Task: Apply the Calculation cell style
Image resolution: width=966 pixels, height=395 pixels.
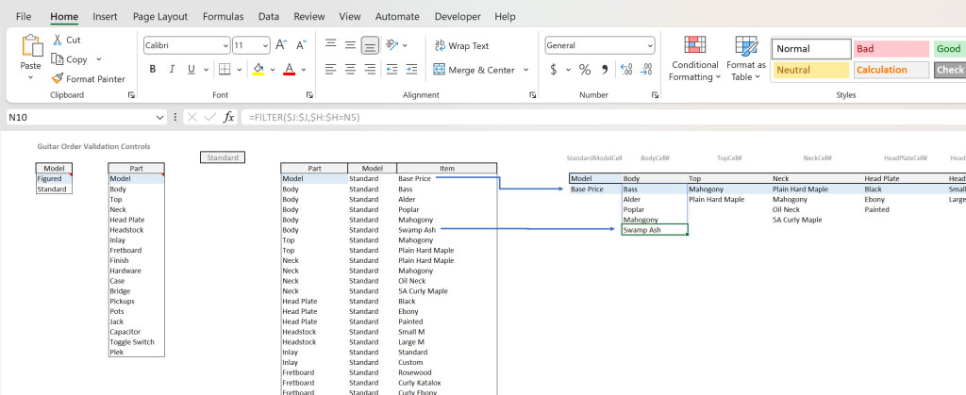Action: point(891,70)
